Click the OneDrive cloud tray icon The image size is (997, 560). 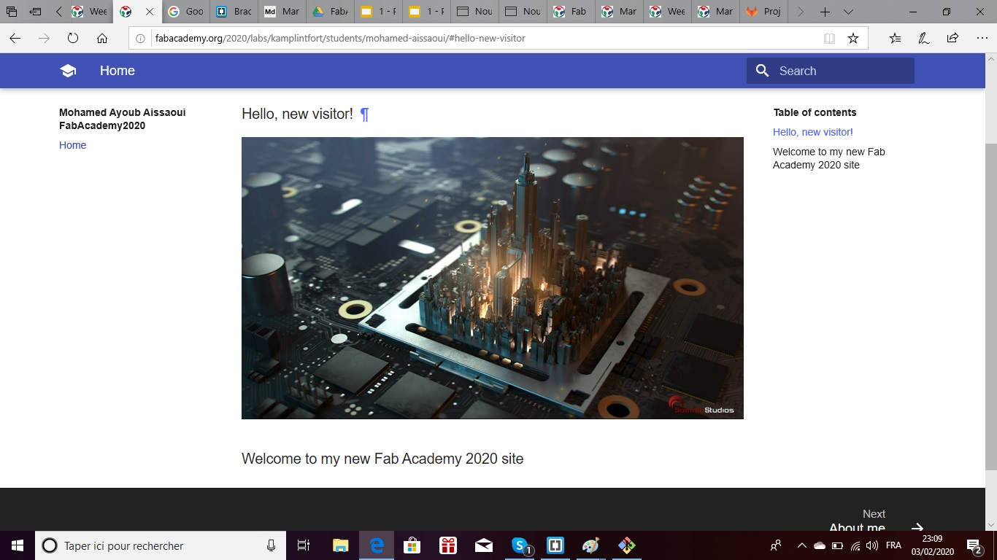tap(819, 545)
